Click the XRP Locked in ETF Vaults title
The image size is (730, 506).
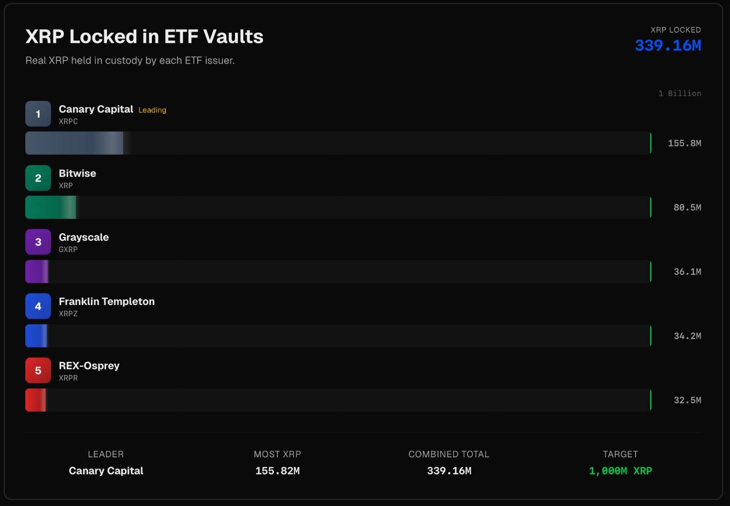click(144, 36)
